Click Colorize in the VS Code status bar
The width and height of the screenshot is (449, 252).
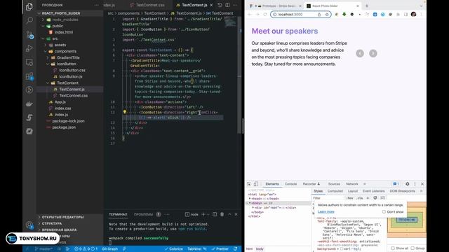[173, 249]
